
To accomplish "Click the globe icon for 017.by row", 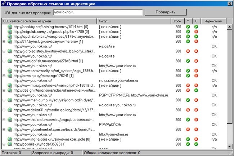I will pos(10,41).
